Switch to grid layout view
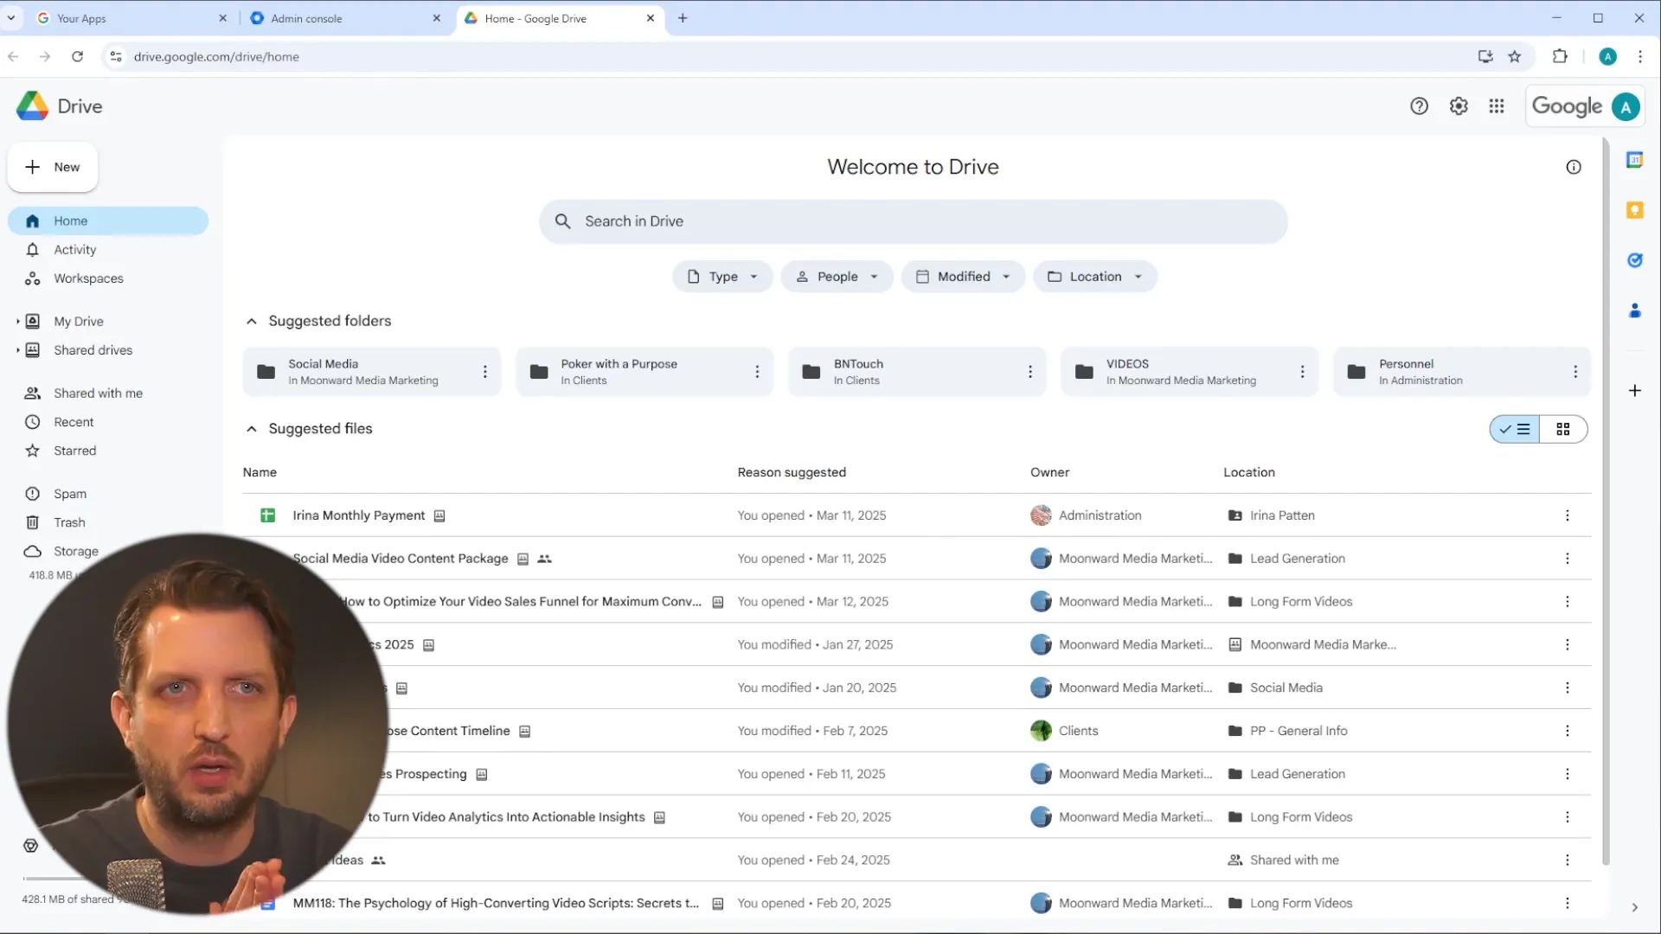 pyautogui.click(x=1563, y=429)
